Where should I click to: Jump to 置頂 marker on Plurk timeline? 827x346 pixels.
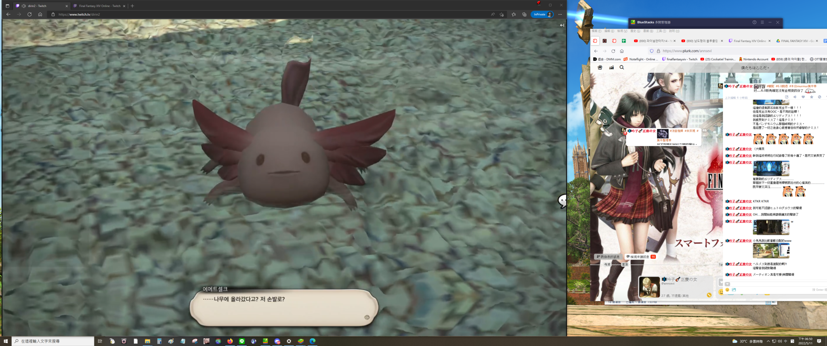[x=625, y=264]
